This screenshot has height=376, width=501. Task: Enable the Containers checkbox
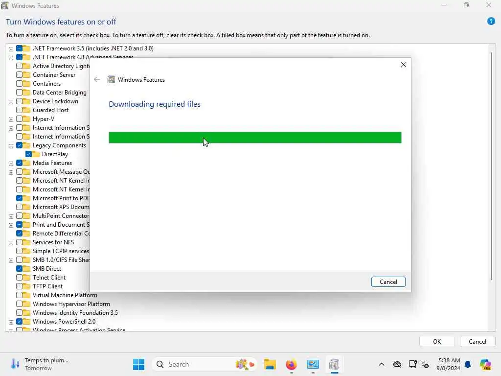coord(19,83)
